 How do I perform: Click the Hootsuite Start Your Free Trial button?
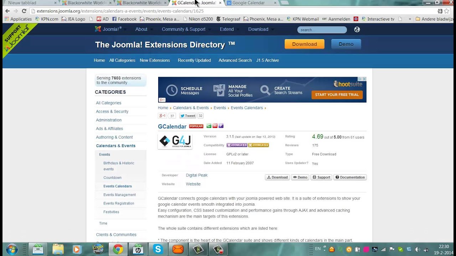[x=337, y=95]
